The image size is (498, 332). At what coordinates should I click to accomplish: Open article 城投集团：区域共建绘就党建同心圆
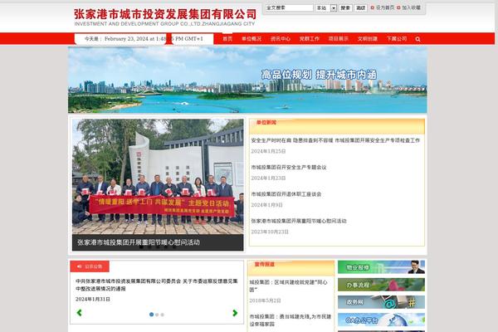click(x=289, y=286)
